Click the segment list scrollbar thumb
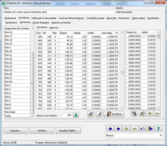 tap(32, 83)
